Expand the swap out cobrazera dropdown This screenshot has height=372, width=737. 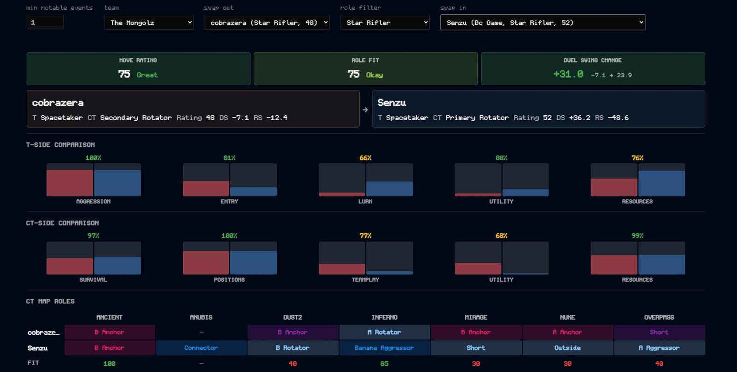click(x=267, y=22)
